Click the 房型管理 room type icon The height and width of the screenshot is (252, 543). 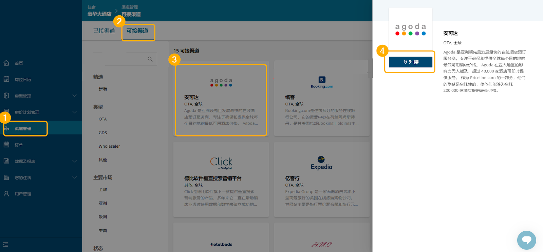6,96
